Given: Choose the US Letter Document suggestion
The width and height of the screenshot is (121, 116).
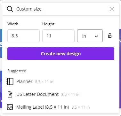Looking at the screenshot, I should tap(61, 94).
